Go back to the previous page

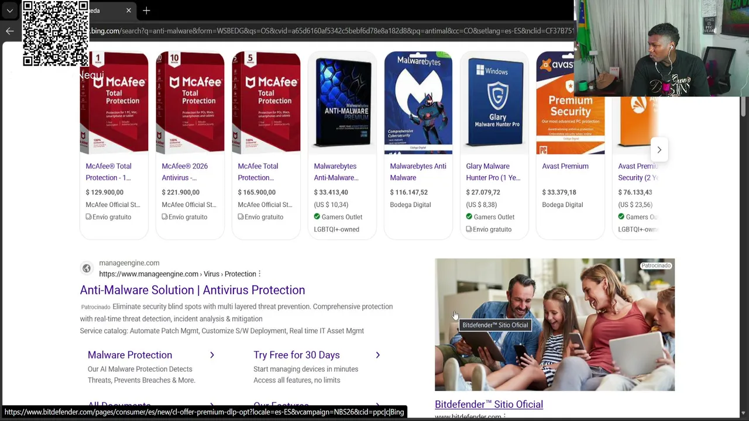click(x=10, y=31)
